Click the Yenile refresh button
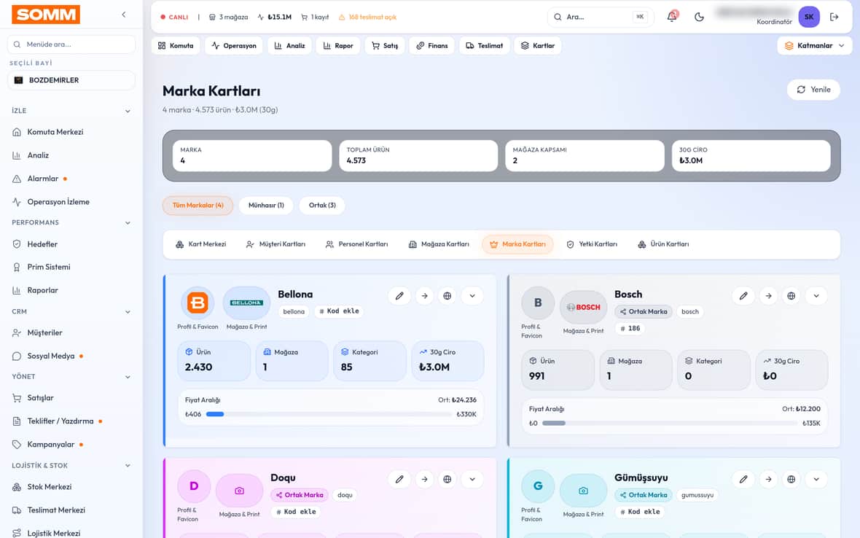Screen dimensions: 860x538 813,90
